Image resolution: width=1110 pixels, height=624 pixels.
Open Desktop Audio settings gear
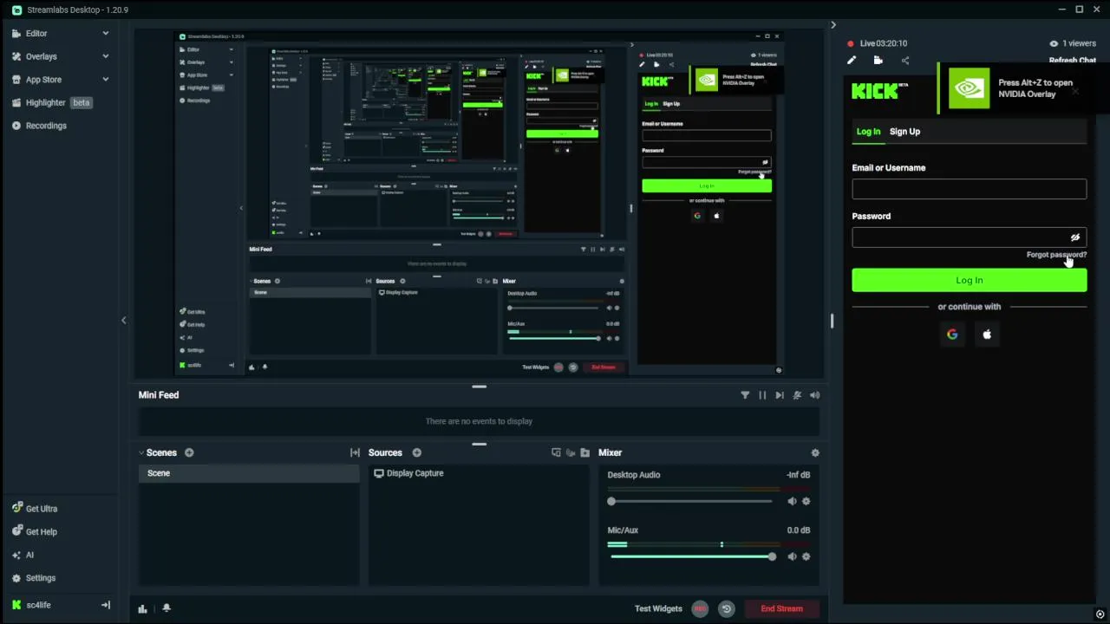click(x=806, y=501)
